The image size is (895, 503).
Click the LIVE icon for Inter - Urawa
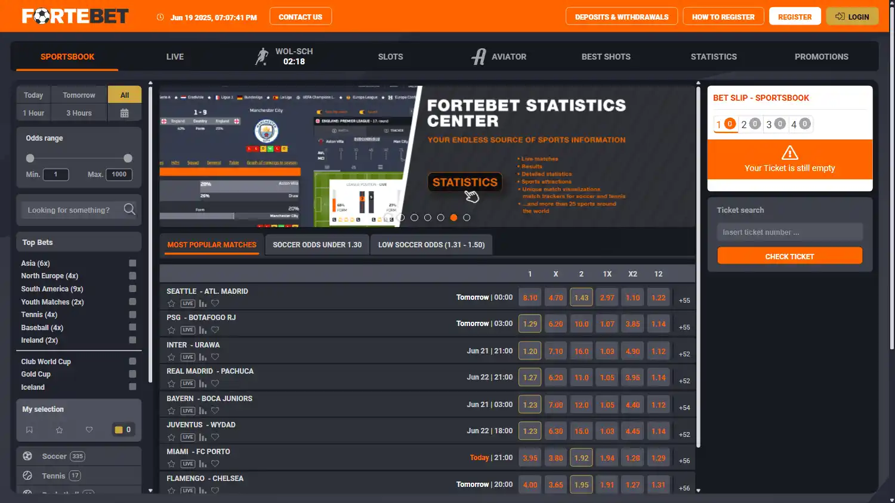(x=188, y=357)
